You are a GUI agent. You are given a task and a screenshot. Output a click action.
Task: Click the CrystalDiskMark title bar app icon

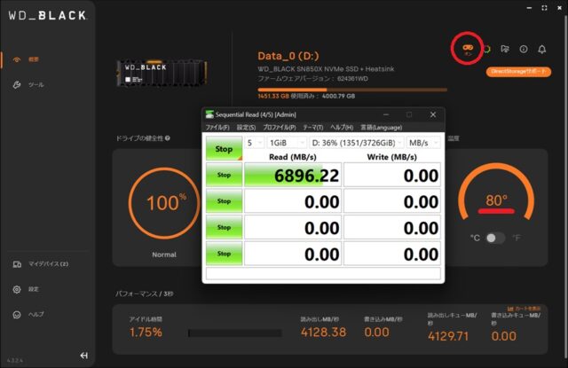[209, 114]
